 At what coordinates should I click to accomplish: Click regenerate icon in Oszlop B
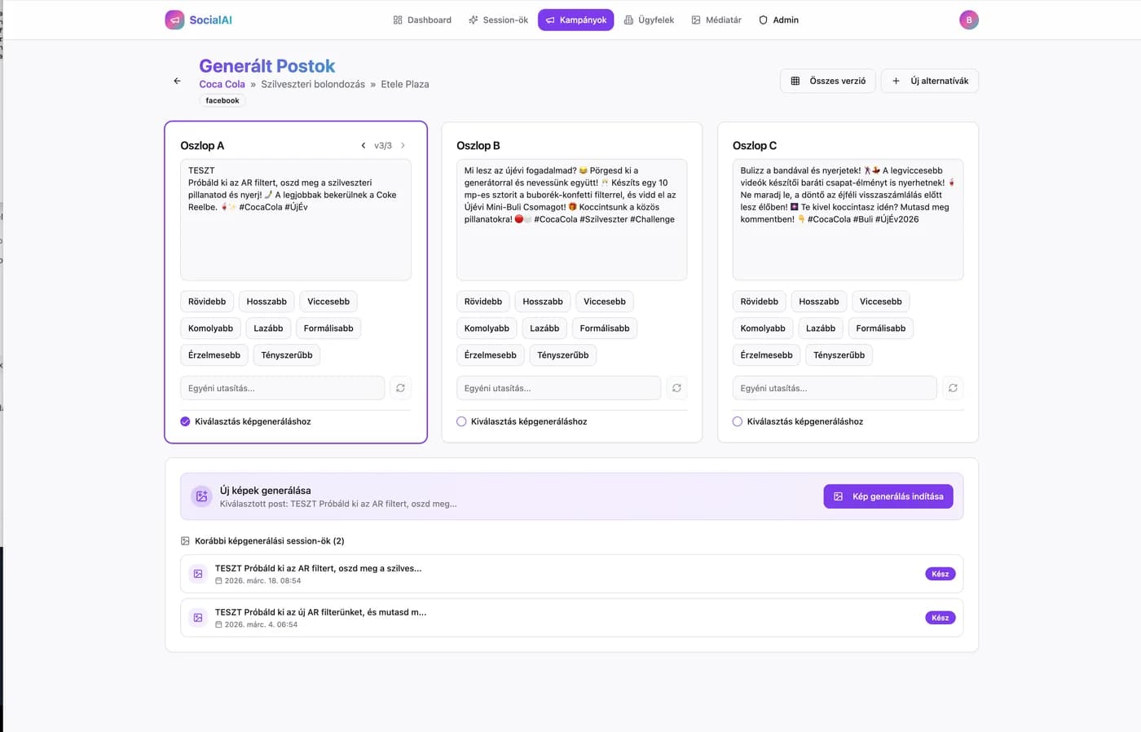coord(676,388)
